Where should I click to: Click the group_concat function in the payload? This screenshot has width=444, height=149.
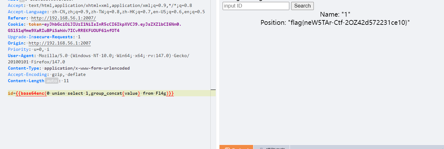coord(106,93)
